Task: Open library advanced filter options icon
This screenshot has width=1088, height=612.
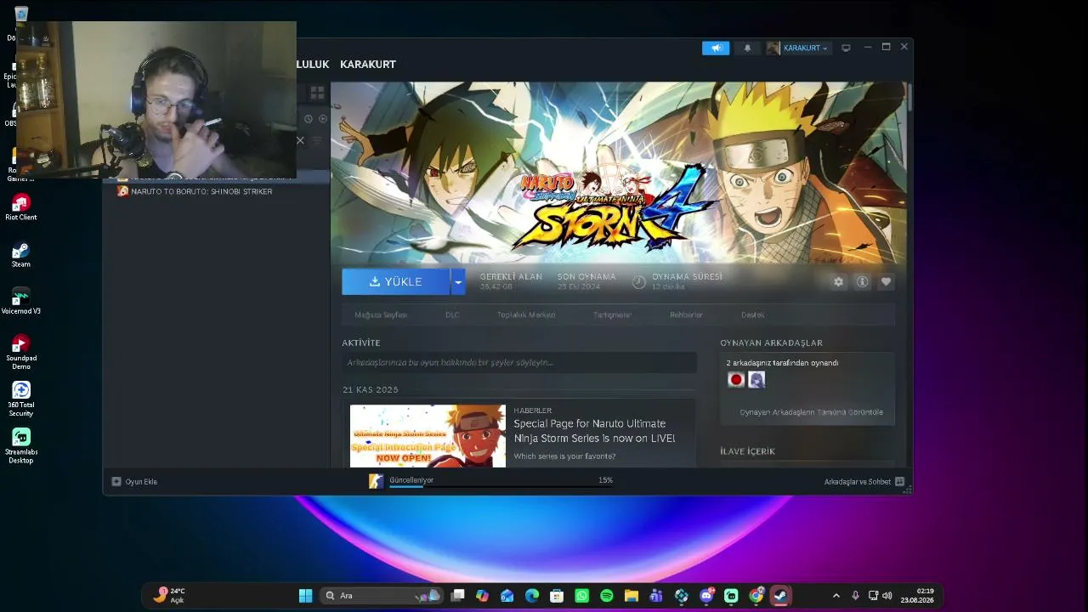Action: tap(317, 140)
